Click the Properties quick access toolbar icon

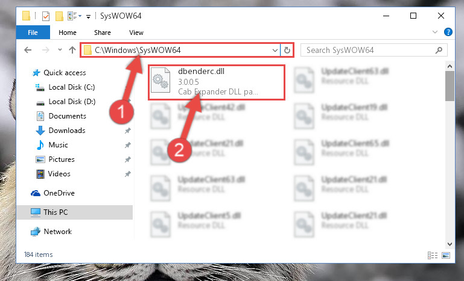click(46, 16)
